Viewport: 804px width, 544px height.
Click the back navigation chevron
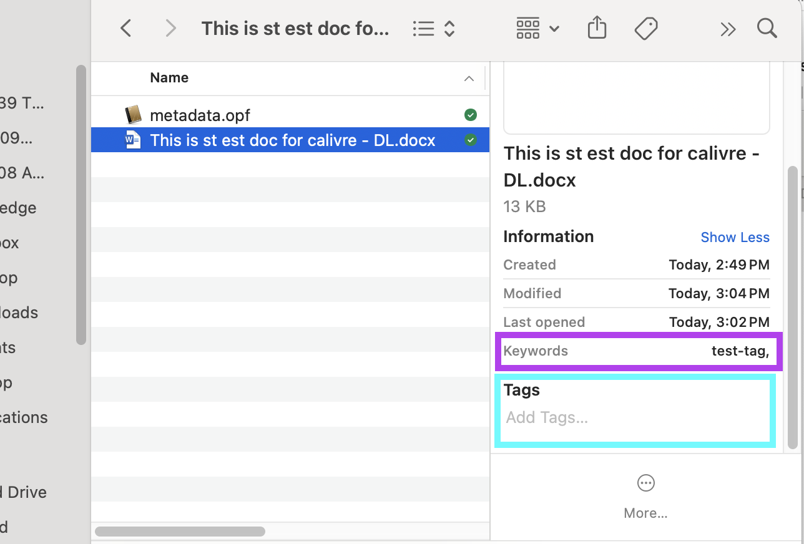coord(126,29)
